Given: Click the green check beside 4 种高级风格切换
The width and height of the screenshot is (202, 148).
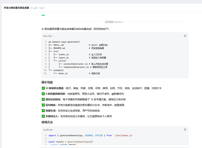Looking at the screenshot, I should point(43,94).
